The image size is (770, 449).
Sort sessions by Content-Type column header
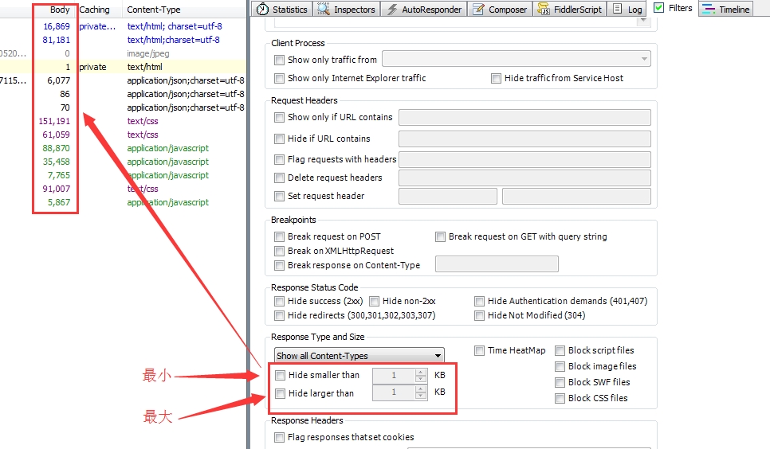[x=154, y=10]
